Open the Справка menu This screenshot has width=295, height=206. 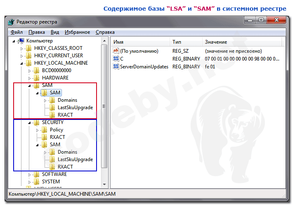pos(105,32)
